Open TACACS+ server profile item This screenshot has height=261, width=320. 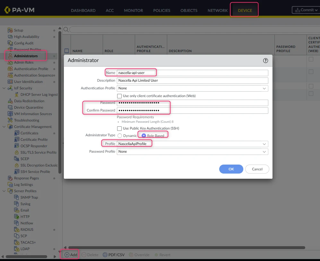[x=28, y=242]
